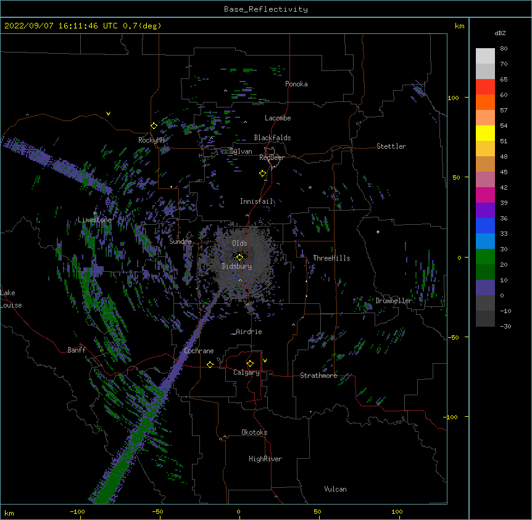Click the Stettler city label
The height and width of the screenshot is (520, 532).
(x=391, y=146)
